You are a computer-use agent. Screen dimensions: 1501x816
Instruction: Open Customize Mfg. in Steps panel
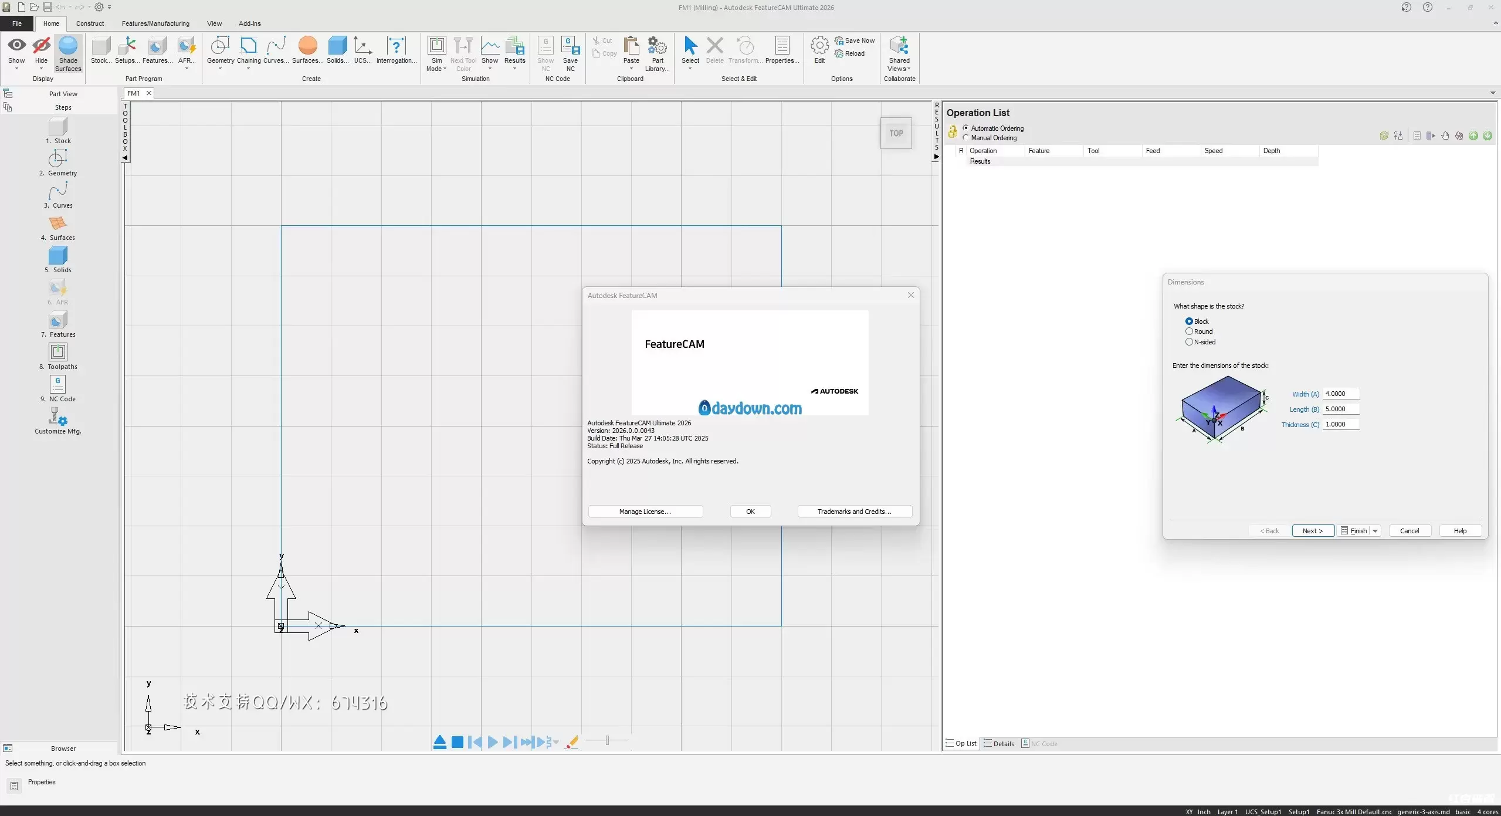point(58,421)
